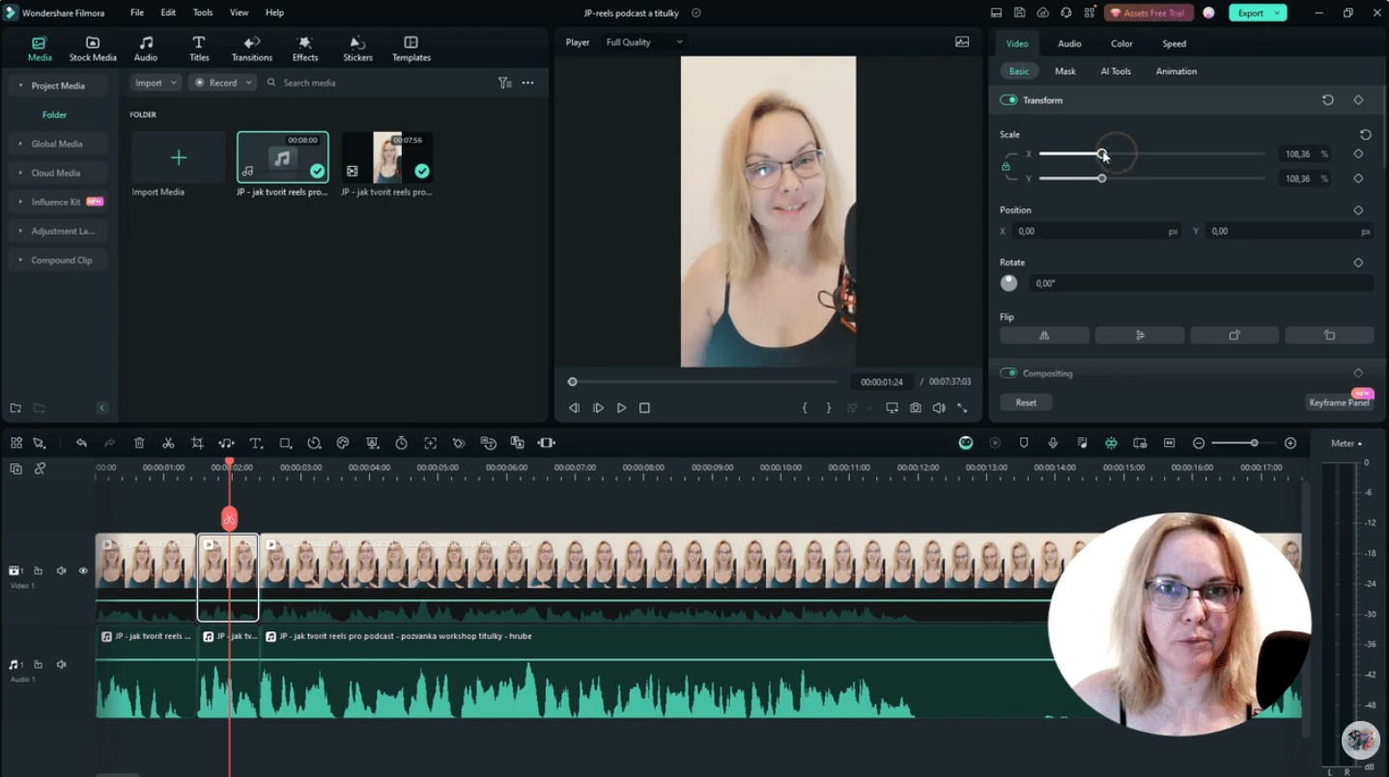Screen dimensions: 1389x777
Task: Mute the Audio 1 track
Action: coord(61,664)
